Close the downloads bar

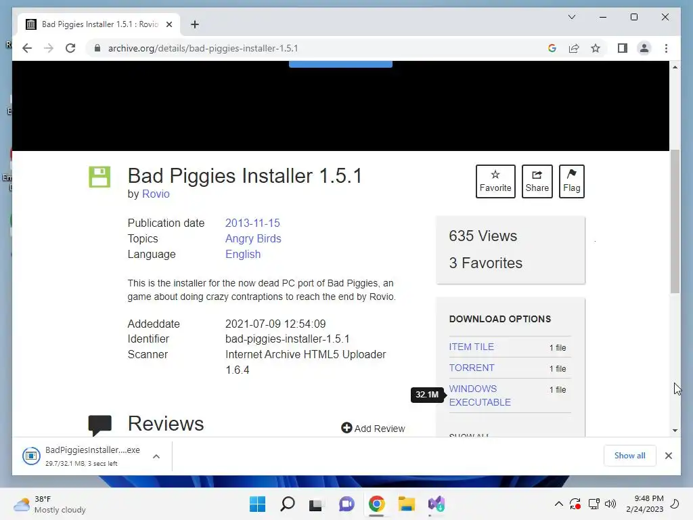click(x=668, y=456)
